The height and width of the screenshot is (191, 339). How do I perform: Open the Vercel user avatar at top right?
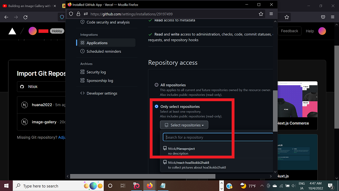322,31
